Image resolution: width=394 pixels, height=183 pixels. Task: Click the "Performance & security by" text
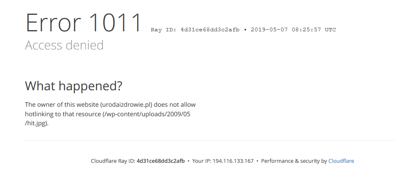pyautogui.click(x=294, y=161)
